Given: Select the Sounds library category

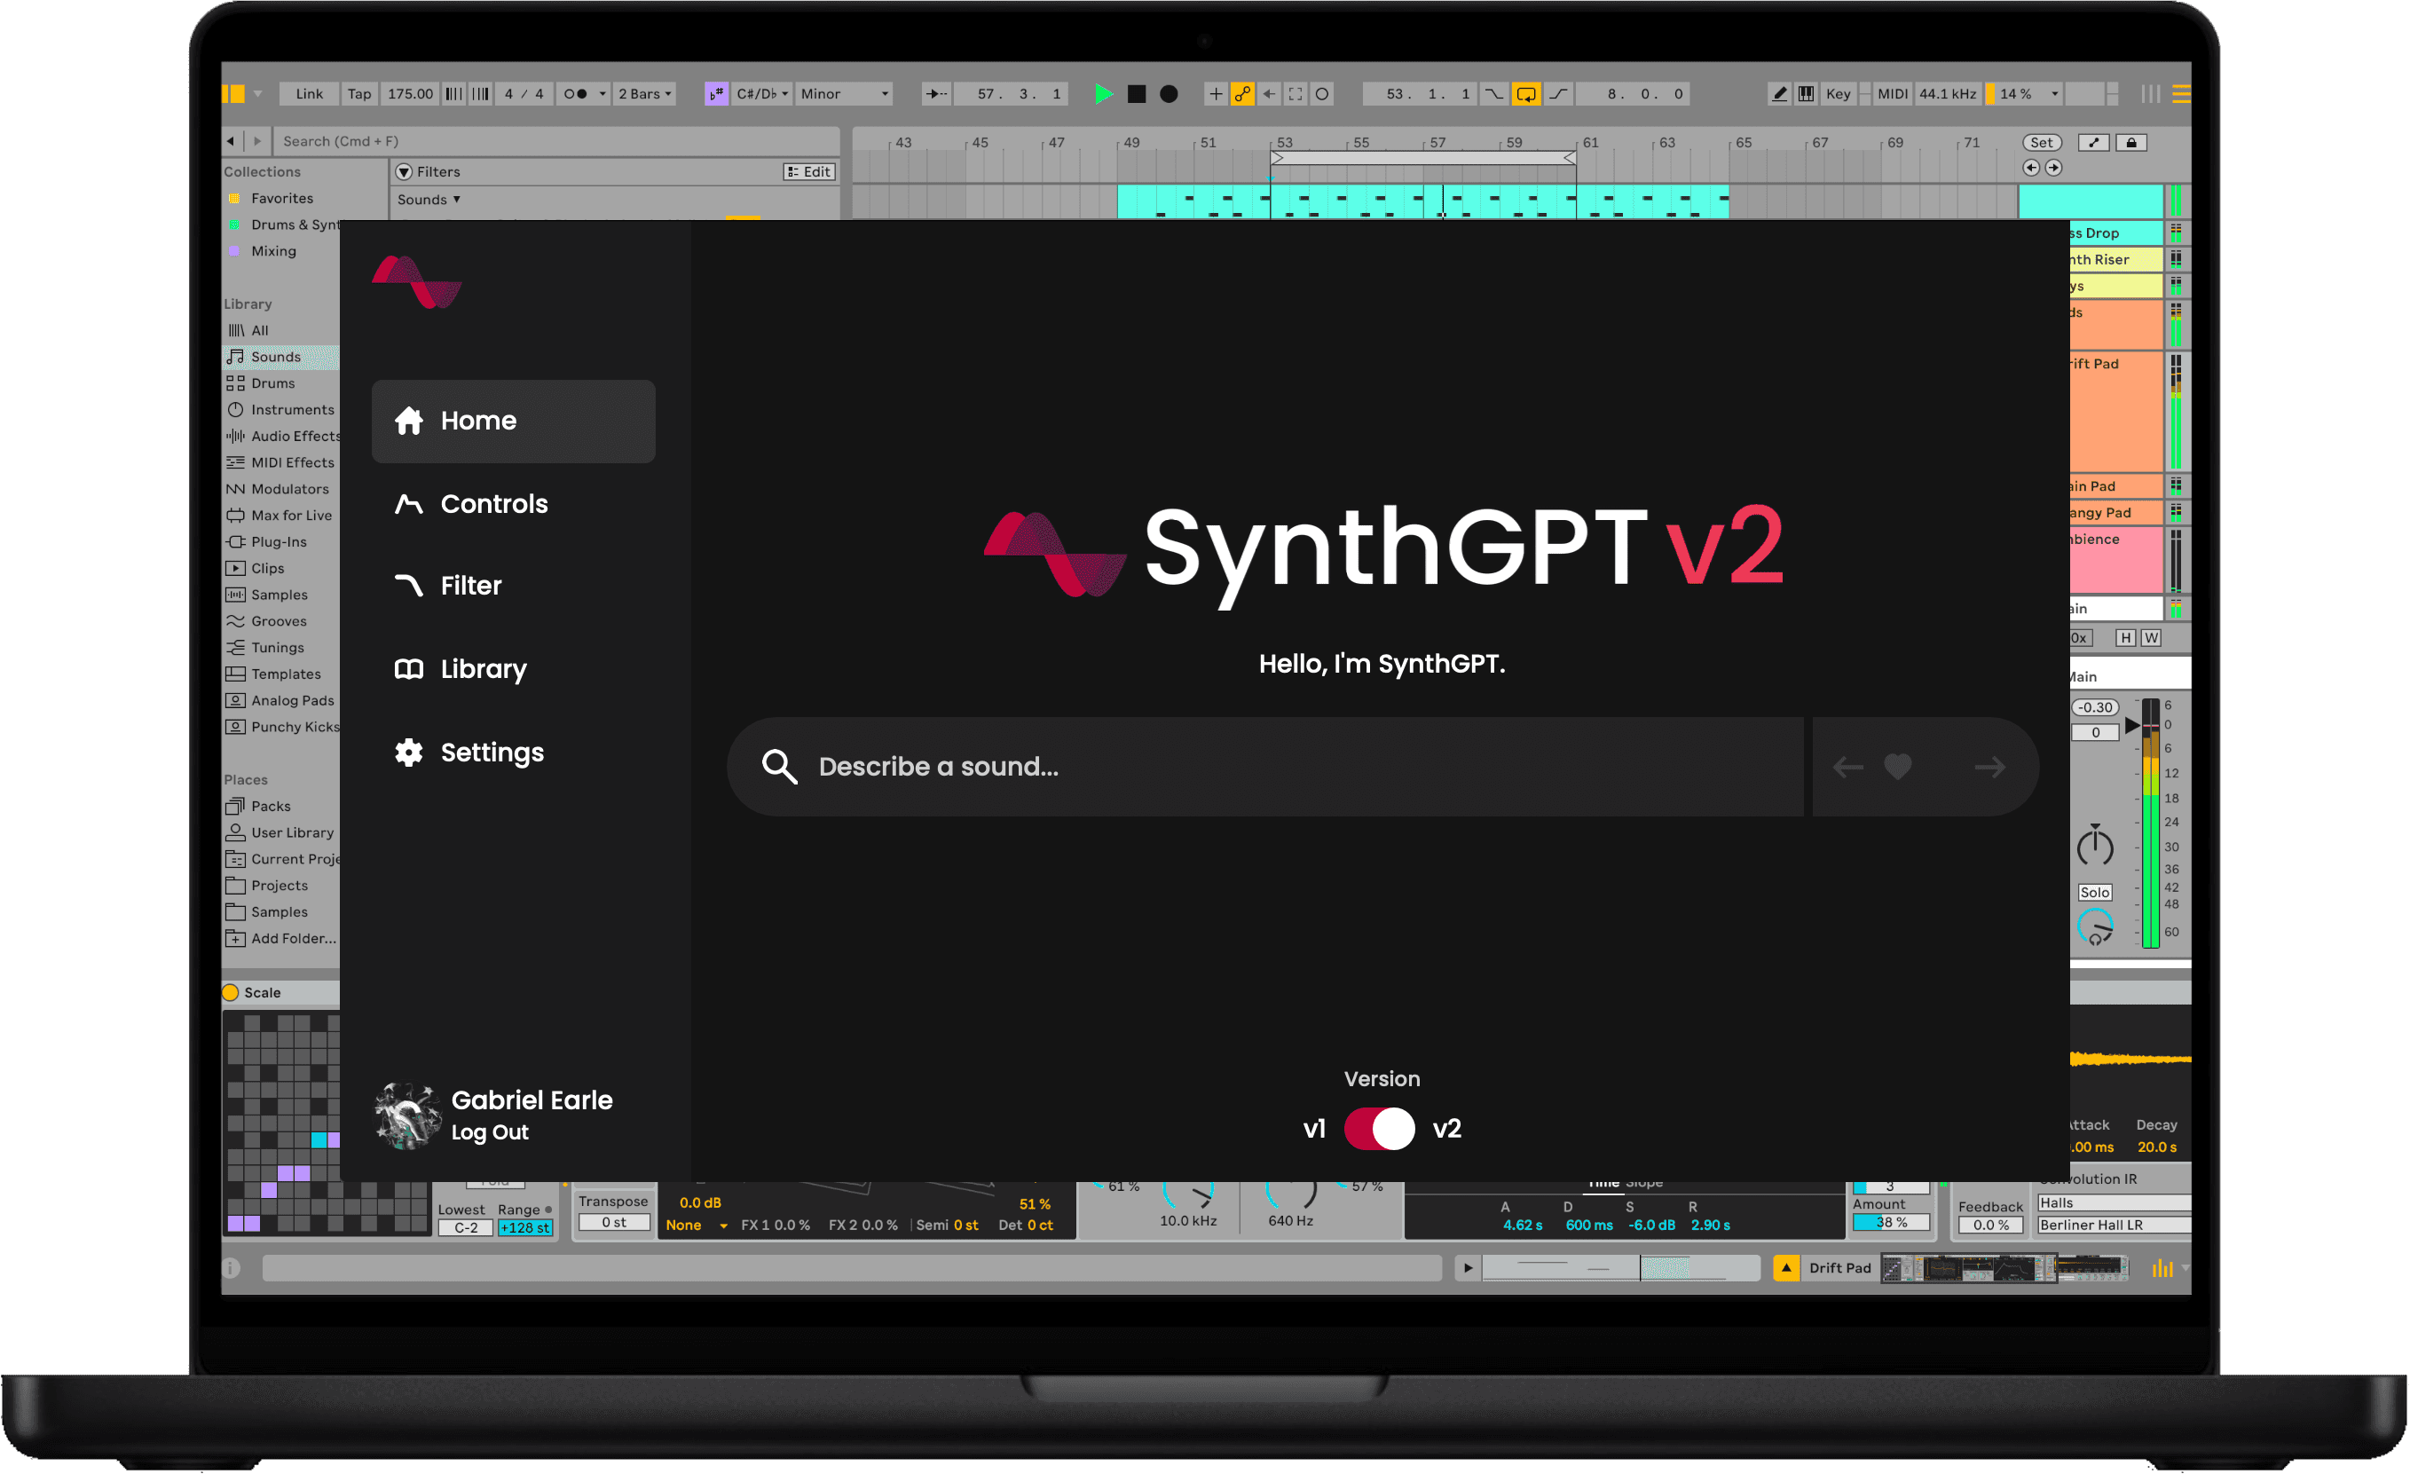Looking at the screenshot, I should click(x=277, y=357).
